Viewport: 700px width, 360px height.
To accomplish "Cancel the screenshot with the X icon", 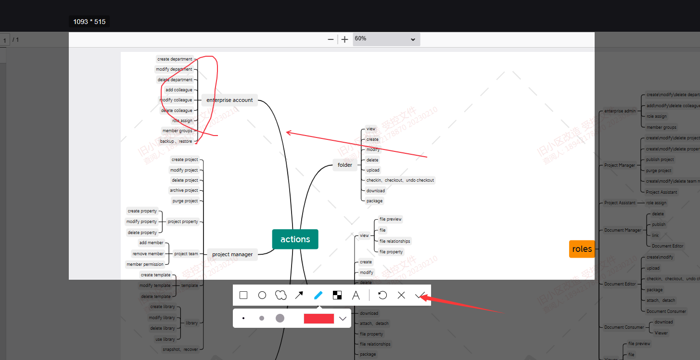I will [401, 295].
